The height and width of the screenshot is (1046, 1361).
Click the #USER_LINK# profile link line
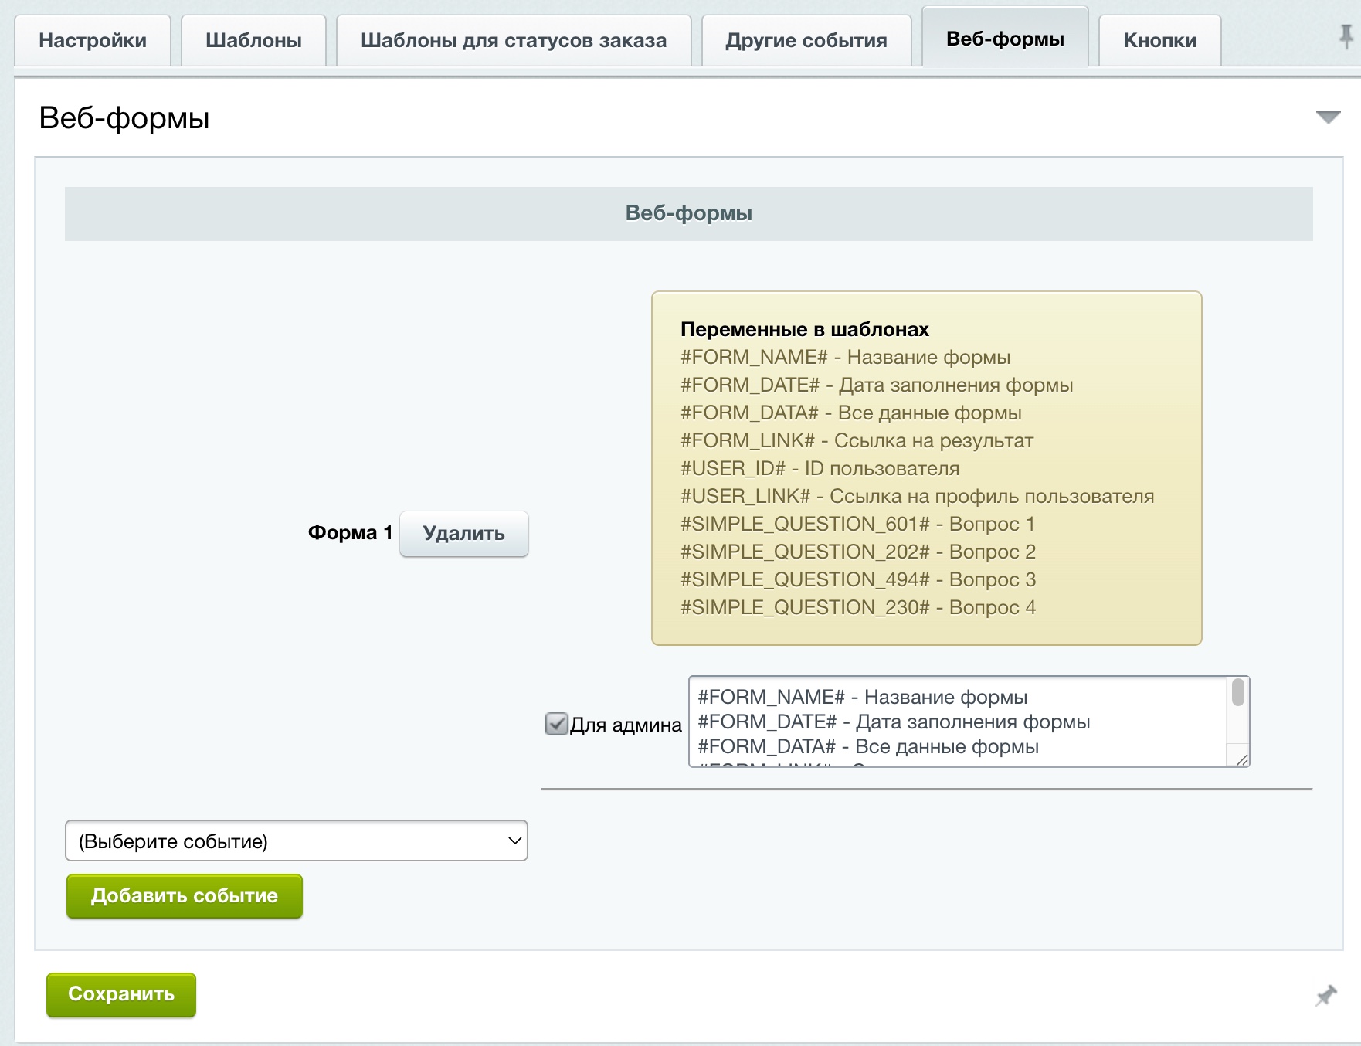click(x=918, y=497)
